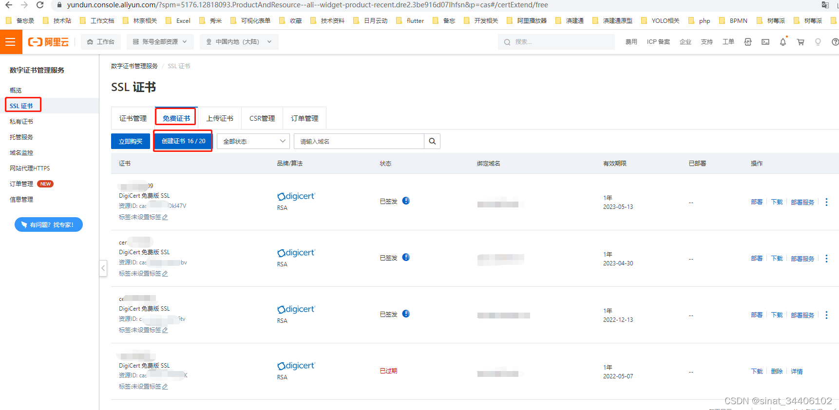
Task: Delete the expired 2022-05-07 certificate
Action: point(777,372)
